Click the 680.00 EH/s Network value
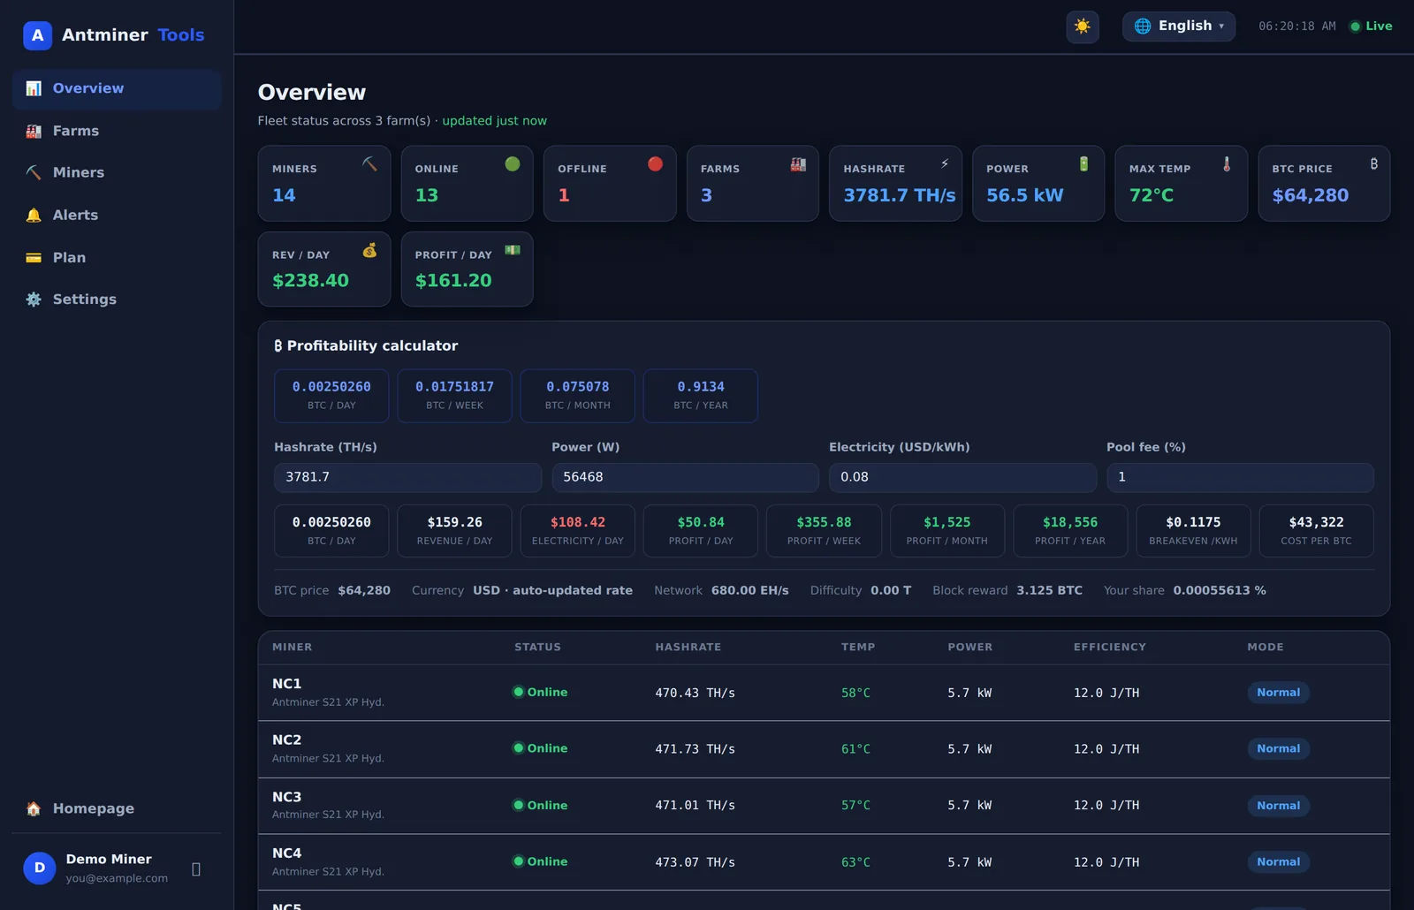Viewport: 1414px width, 910px height. [749, 590]
